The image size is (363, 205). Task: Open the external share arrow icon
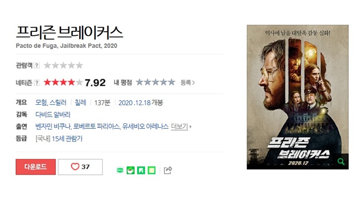point(168,170)
